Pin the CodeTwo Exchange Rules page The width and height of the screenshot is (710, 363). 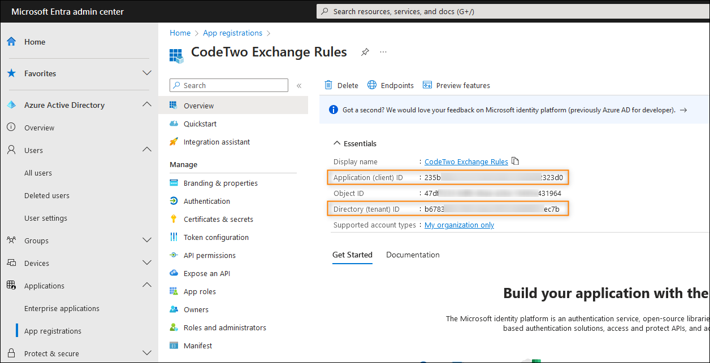pyautogui.click(x=365, y=52)
